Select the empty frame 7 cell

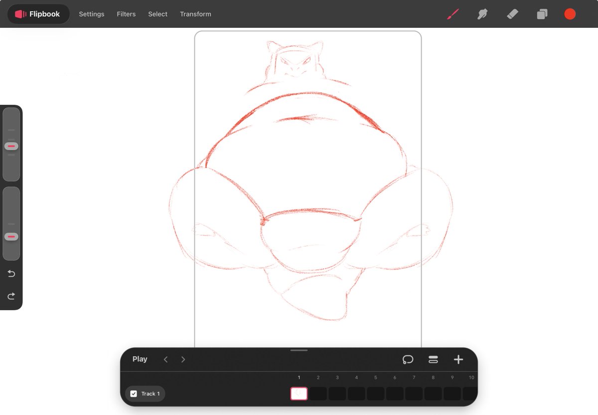pos(414,394)
